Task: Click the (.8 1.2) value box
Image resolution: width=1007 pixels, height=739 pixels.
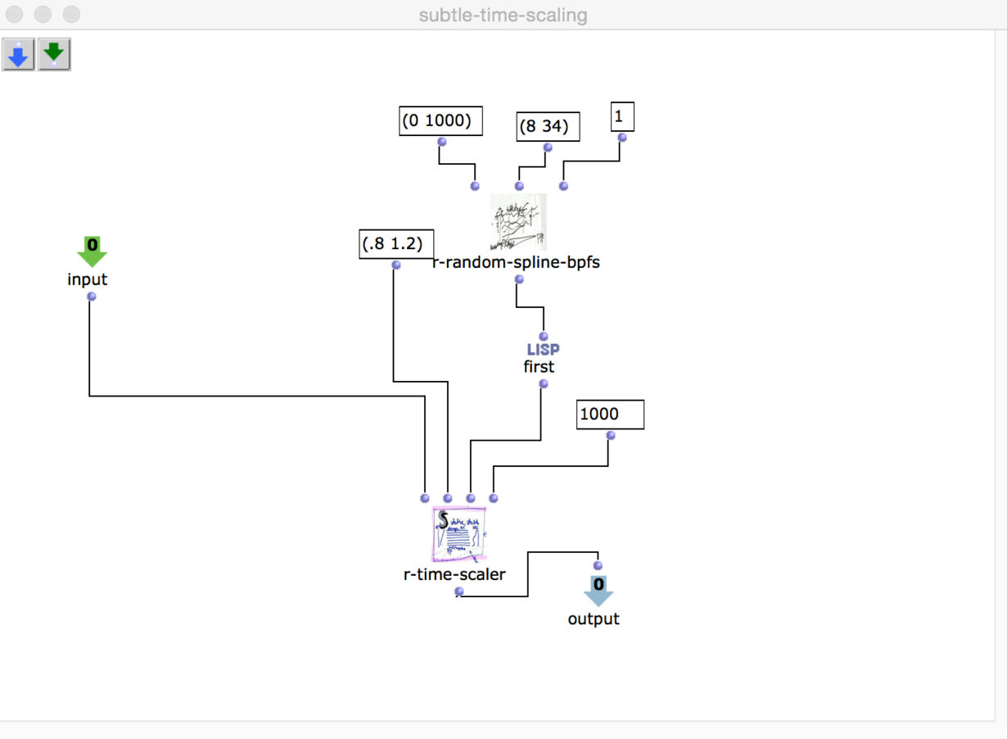Action: pos(396,244)
